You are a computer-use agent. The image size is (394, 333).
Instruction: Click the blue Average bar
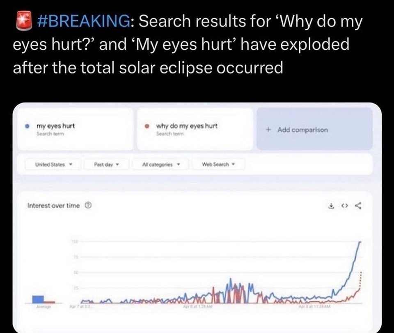(x=38, y=299)
